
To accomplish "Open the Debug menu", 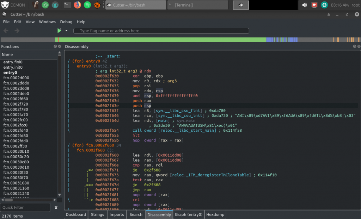I will coord(66,22).
